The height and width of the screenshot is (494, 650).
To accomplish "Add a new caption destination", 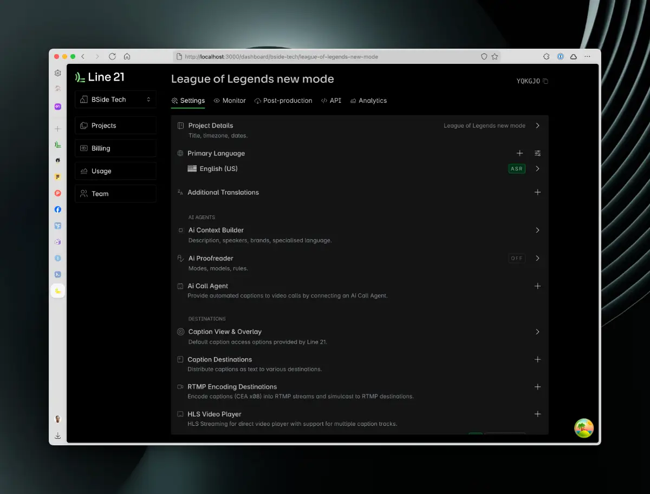I will point(537,359).
